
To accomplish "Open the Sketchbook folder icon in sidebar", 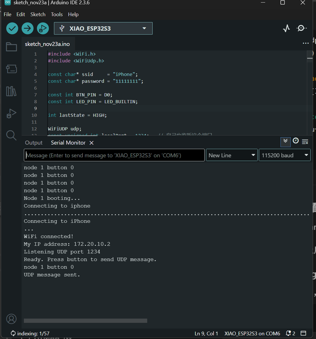I will (11, 47).
